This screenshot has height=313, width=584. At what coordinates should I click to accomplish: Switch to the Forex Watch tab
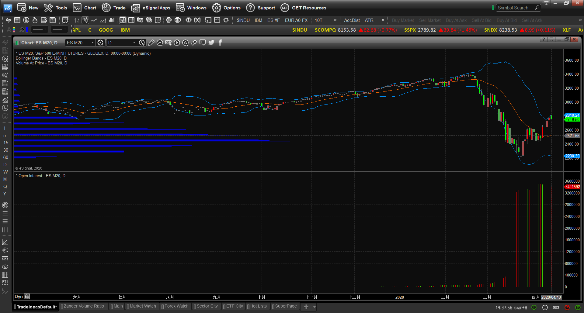tap(175, 306)
